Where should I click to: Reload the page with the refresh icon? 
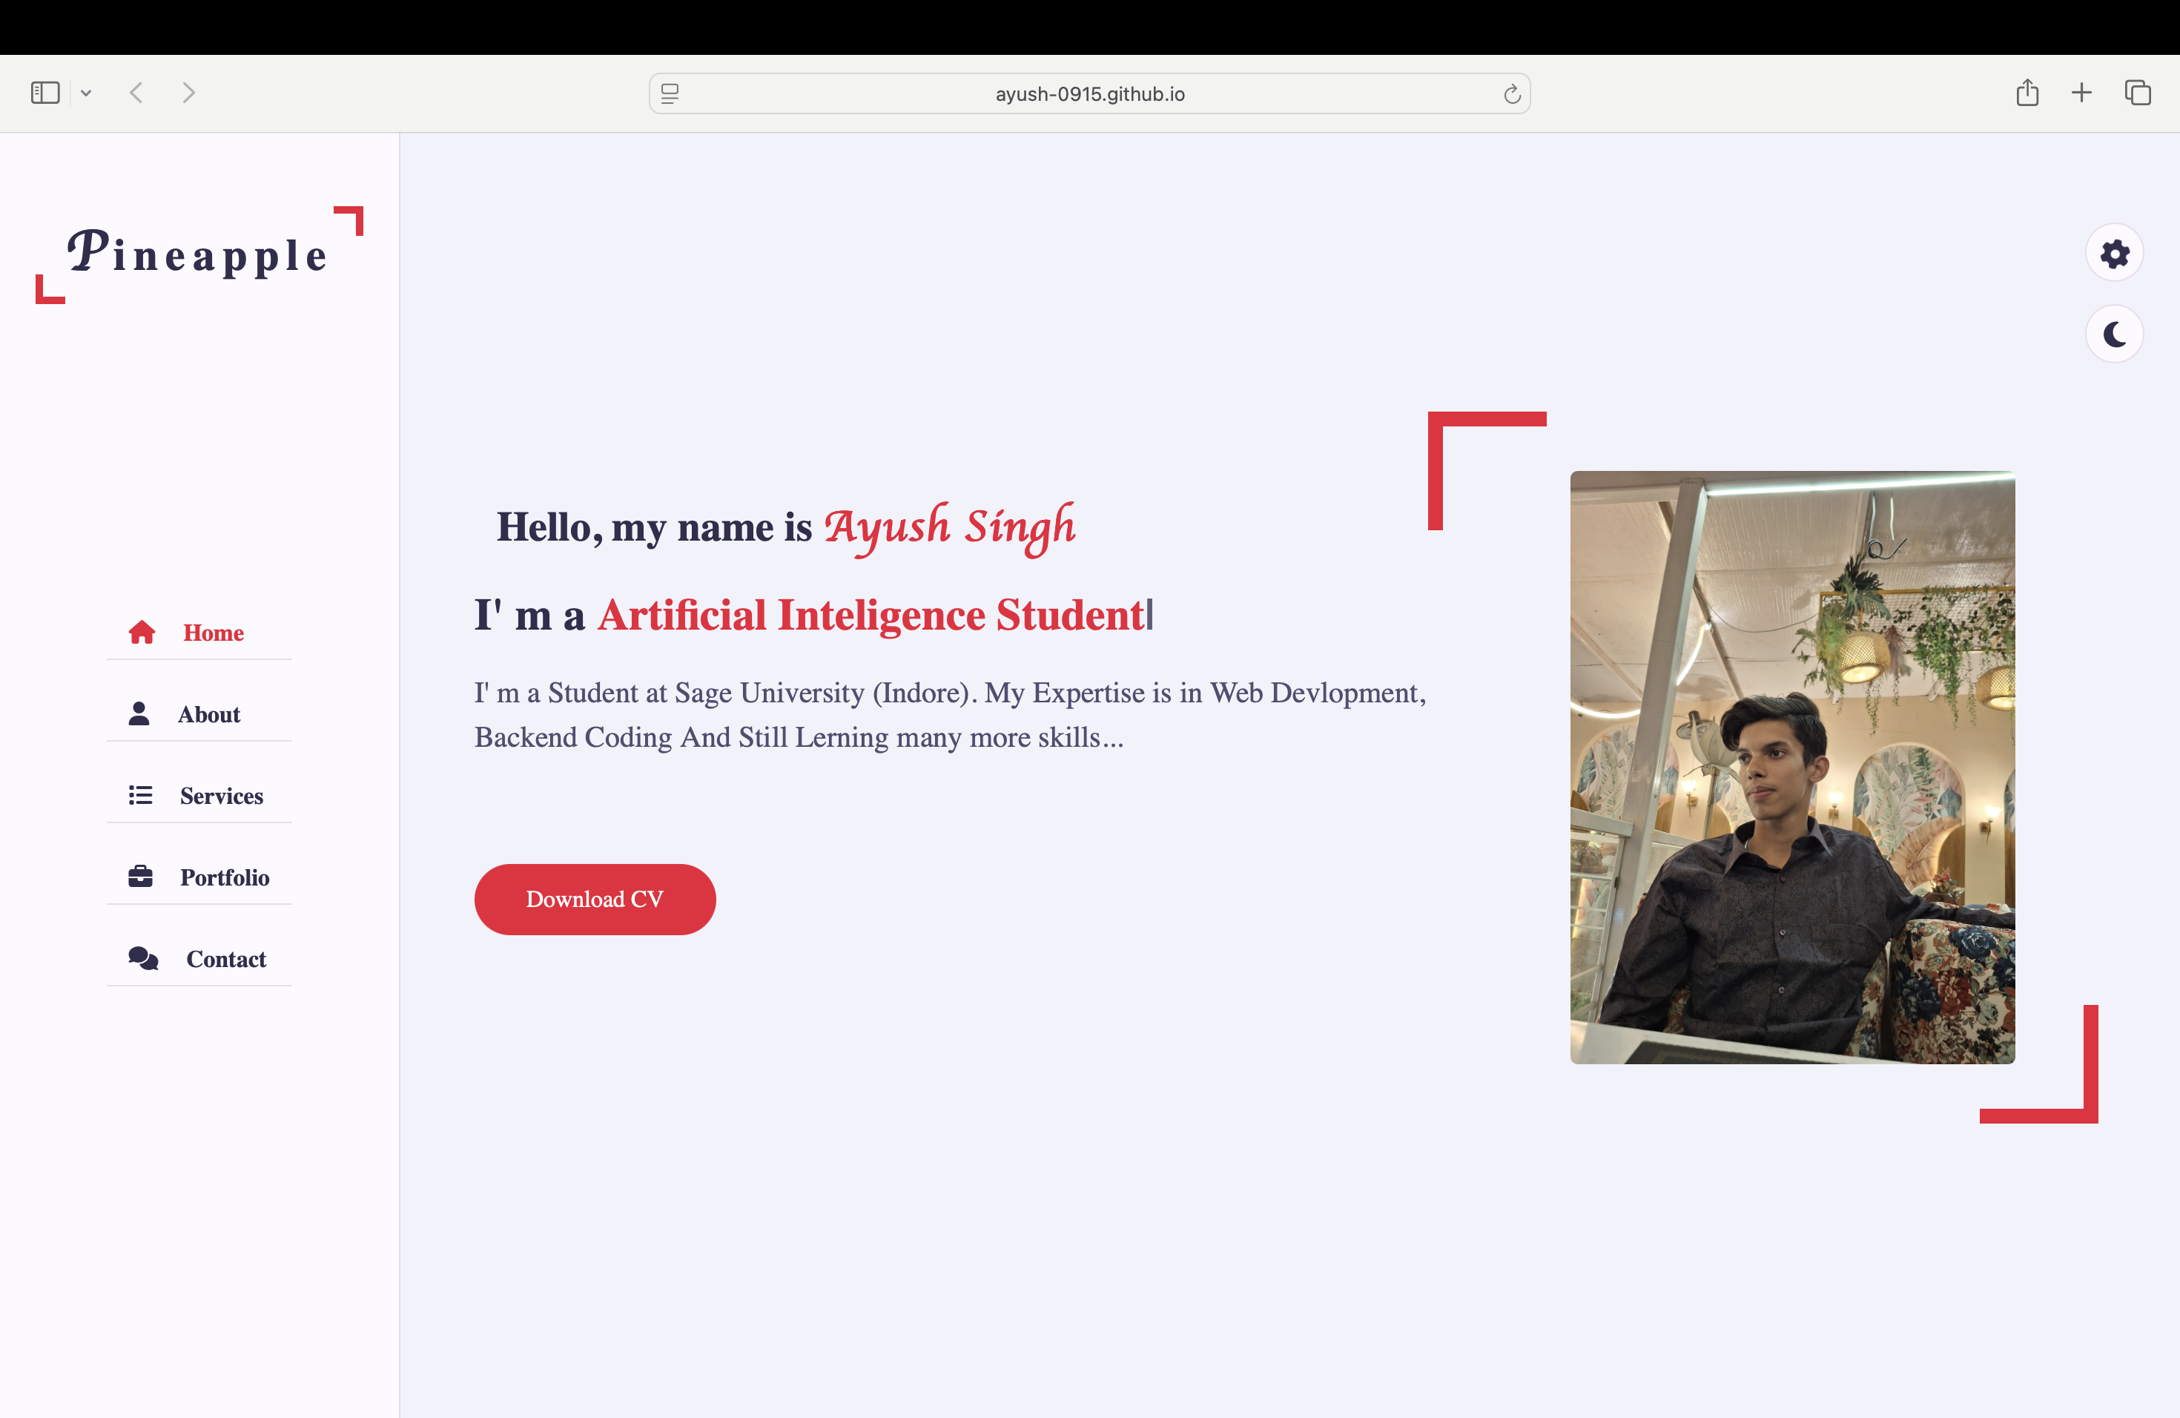click(x=1512, y=93)
